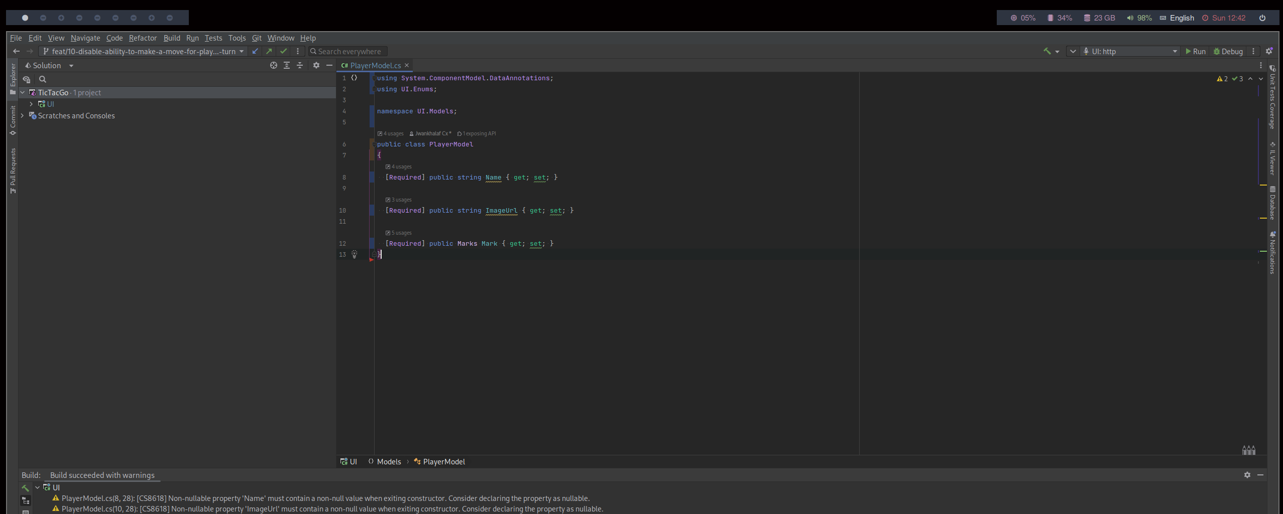Click expand all icon in Solution panel
The height and width of the screenshot is (514, 1283).
click(x=287, y=65)
